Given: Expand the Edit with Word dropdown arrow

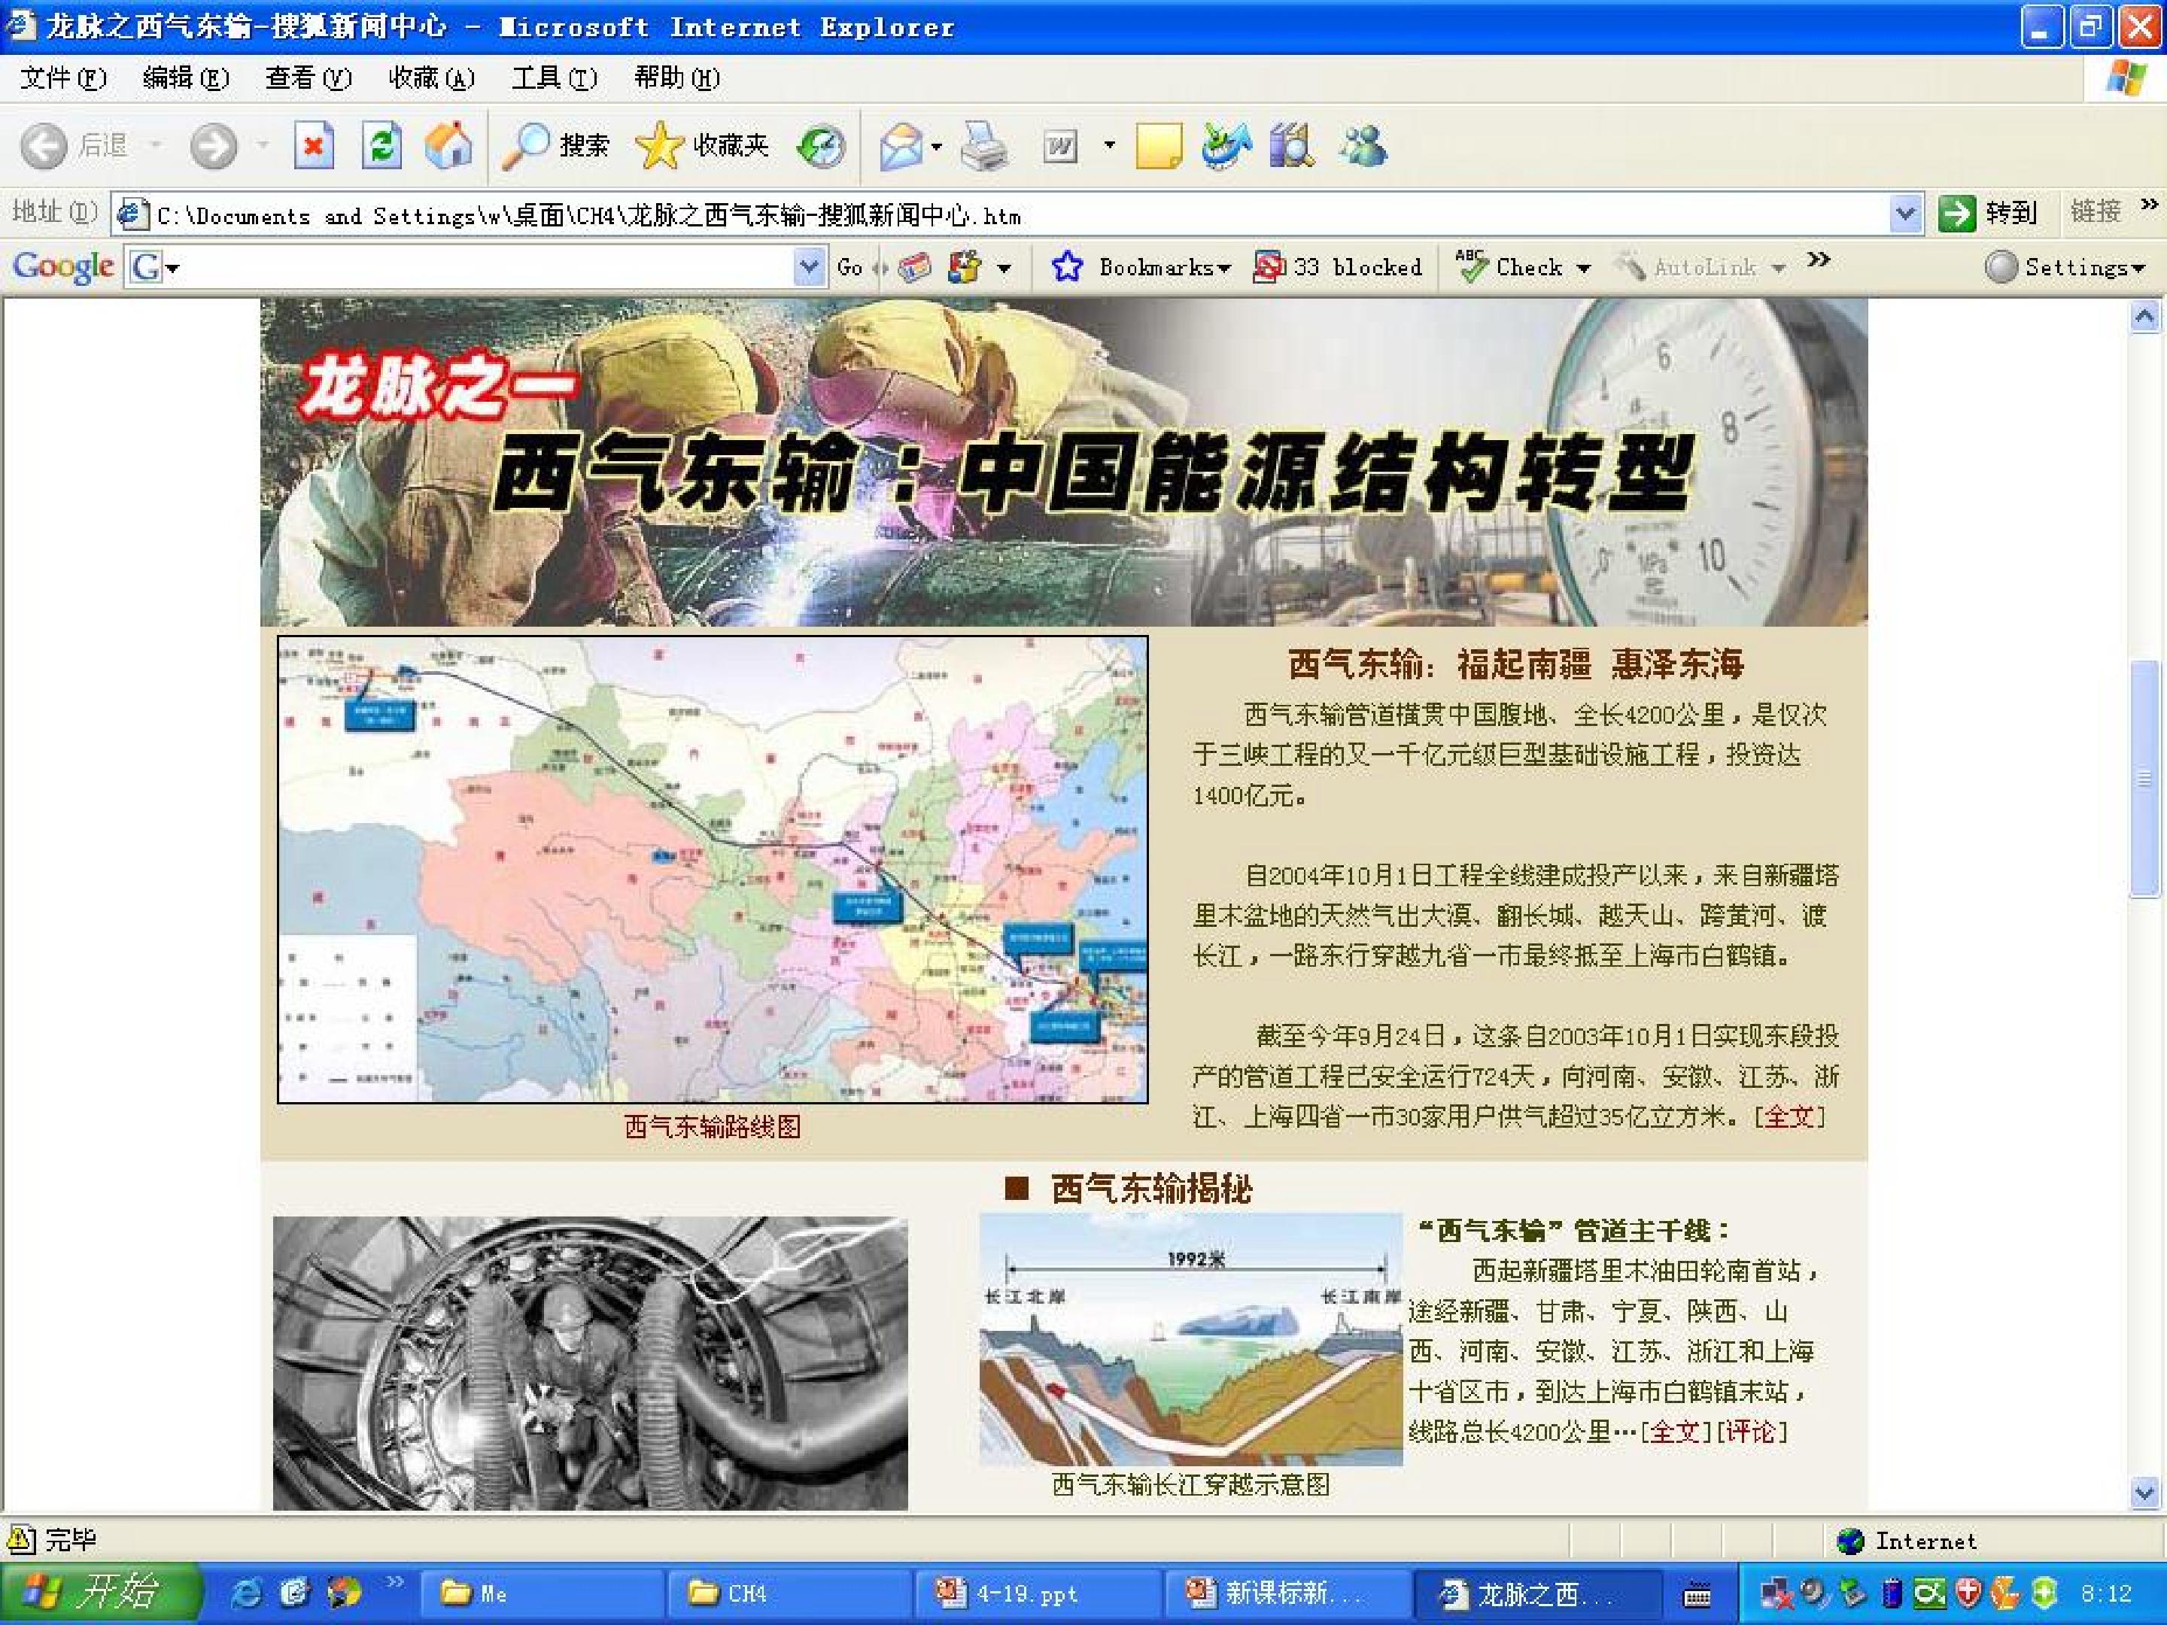Looking at the screenshot, I should 1109,146.
